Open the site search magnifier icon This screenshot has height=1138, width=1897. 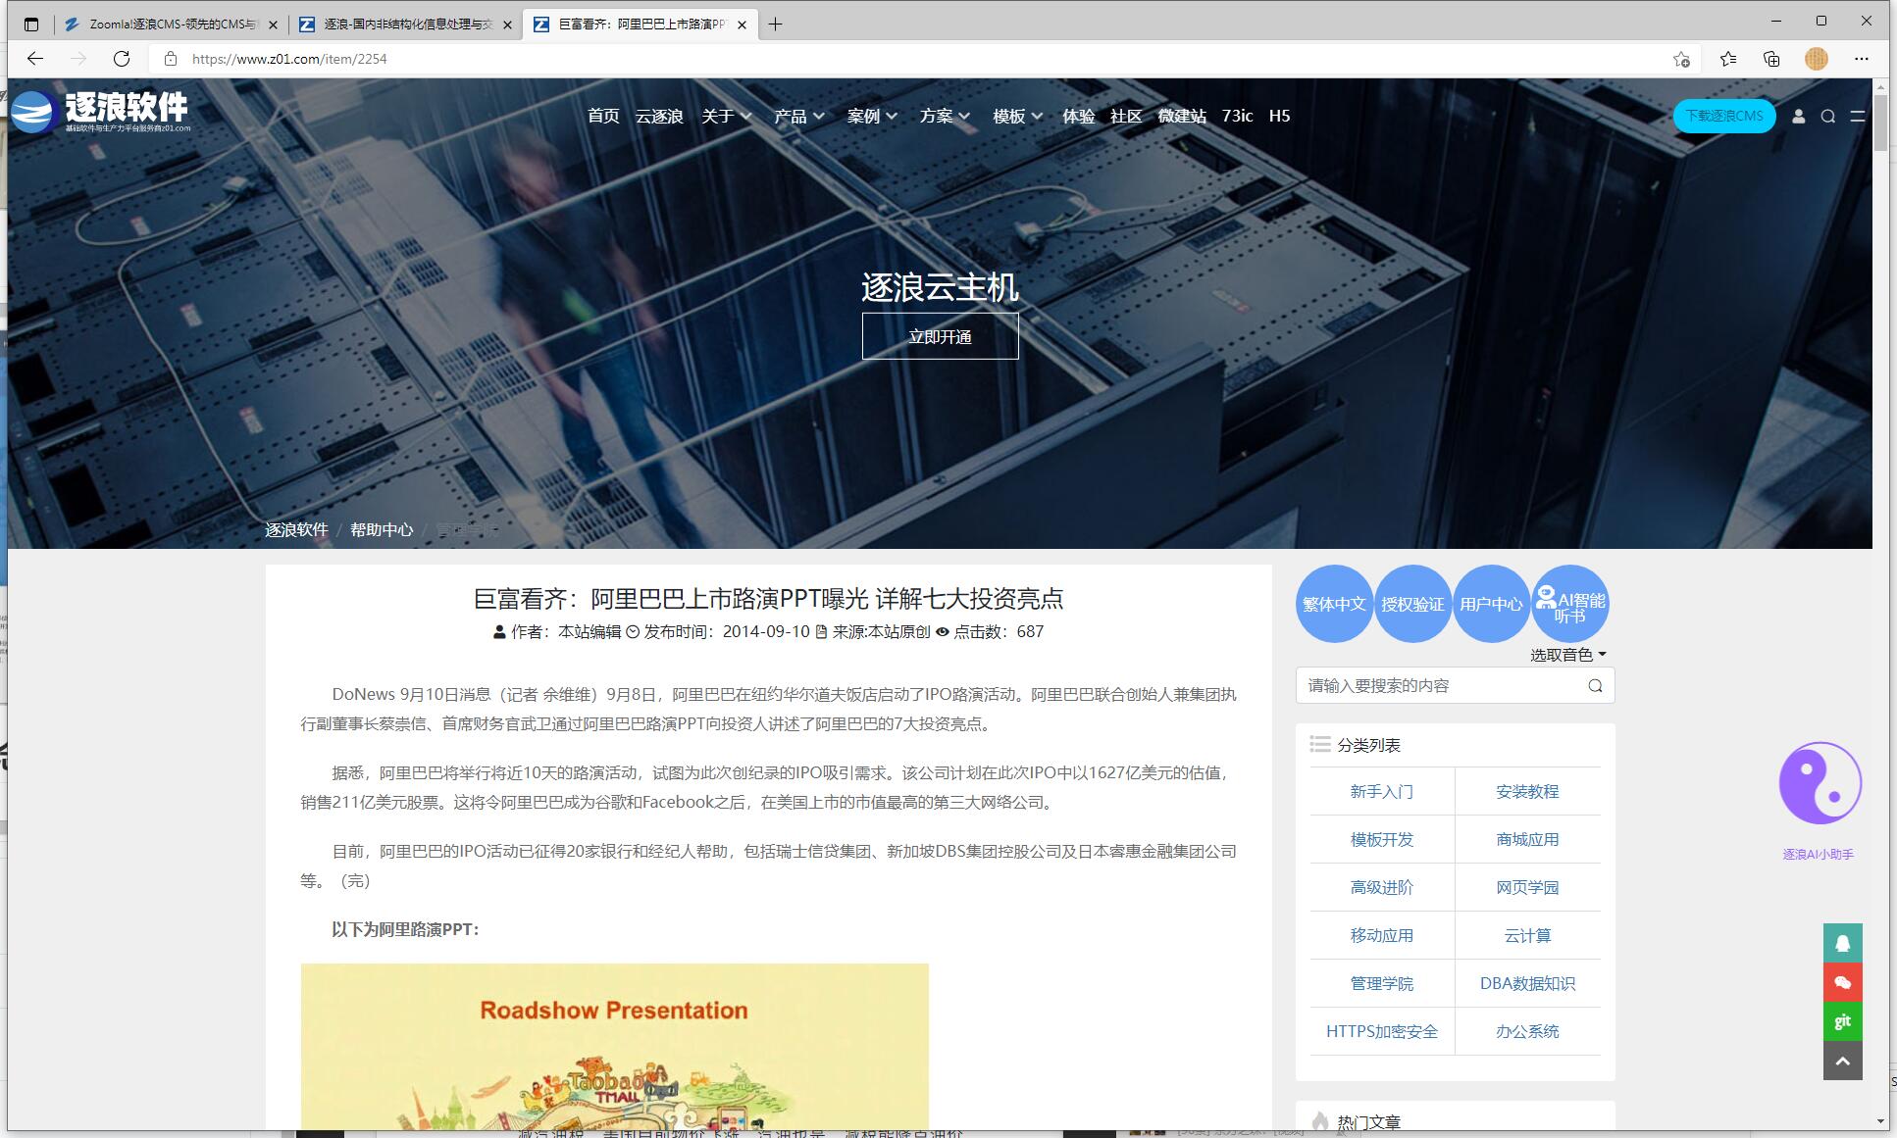point(1827,116)
